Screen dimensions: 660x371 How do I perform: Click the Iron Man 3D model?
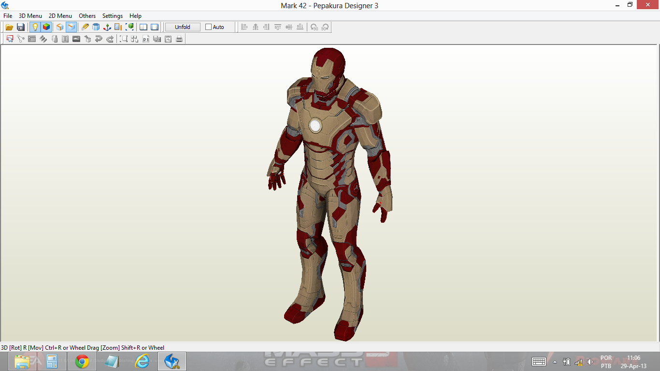click(x=331, y=193)
